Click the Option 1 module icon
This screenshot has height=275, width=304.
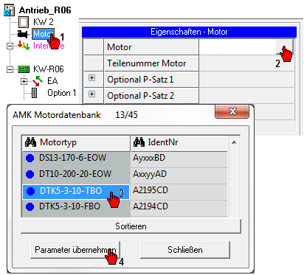(35, 93)
